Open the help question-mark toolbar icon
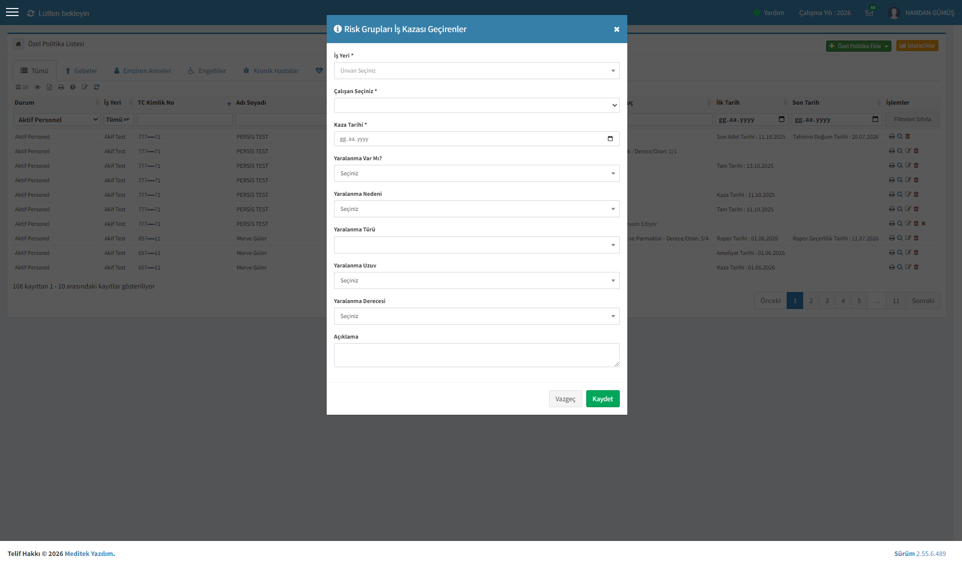The width and height of the screenshot is (962, 566). coord(73,87)
